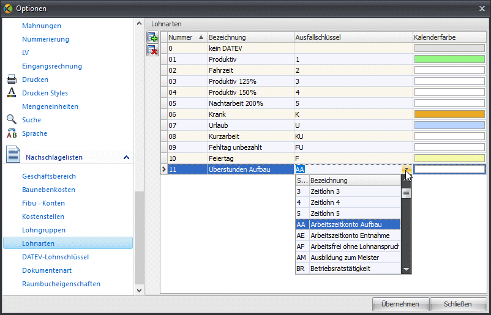This screenshot has width=491, height=315.
Task: Click the Bezeichnung column header in Lohnarten grid
Action: click(250, 37)
